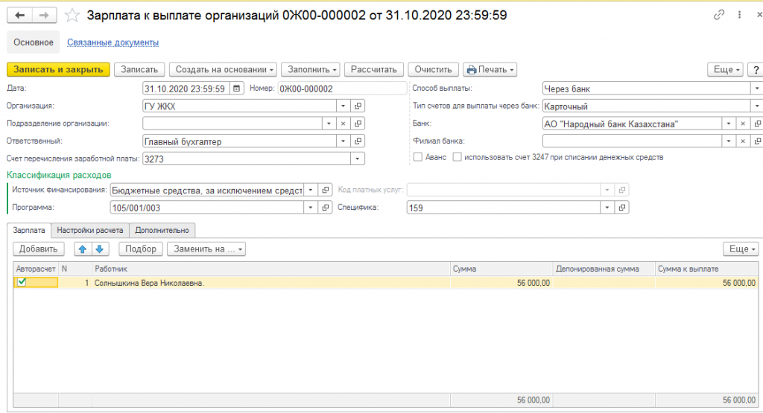The image size is (763, 413).
Task: Expand the Банк dropdown arrow
Action: pos(729,124)
